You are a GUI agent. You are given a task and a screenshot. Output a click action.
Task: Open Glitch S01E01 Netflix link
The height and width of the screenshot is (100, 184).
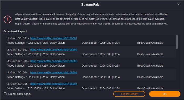coord(54,38)
